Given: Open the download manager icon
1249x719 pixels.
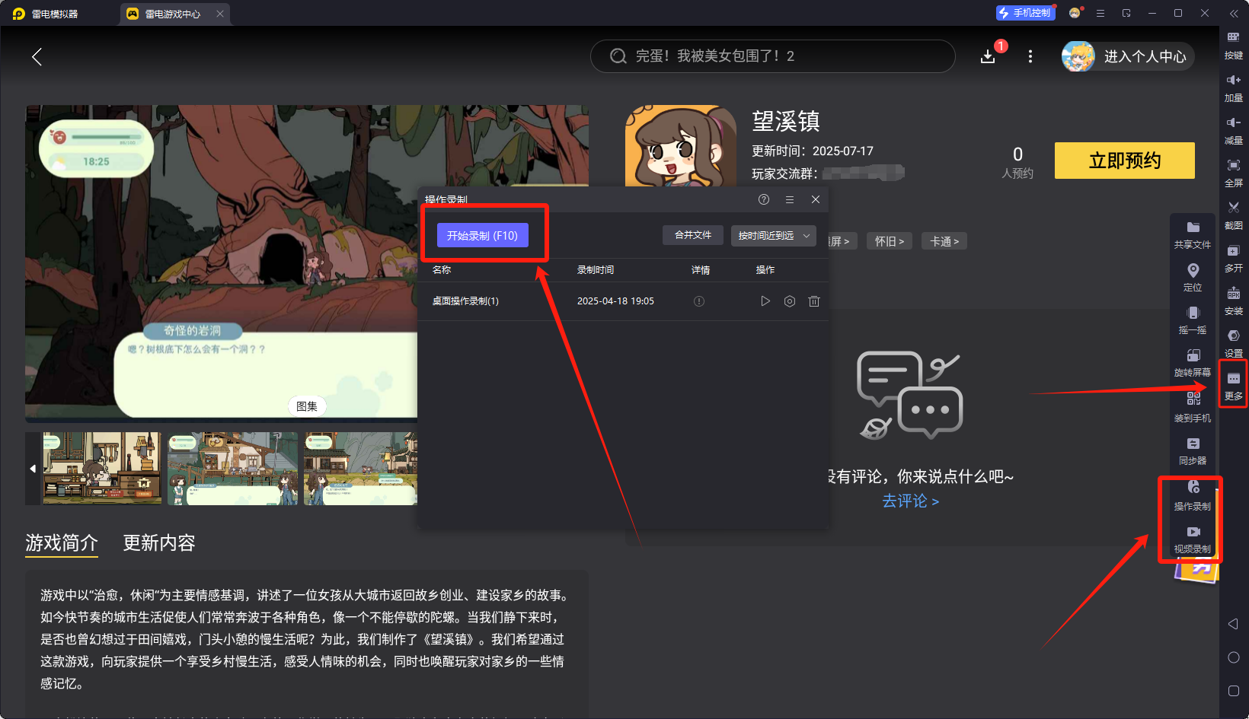Looking at the screenshot, I should [988, 56].
